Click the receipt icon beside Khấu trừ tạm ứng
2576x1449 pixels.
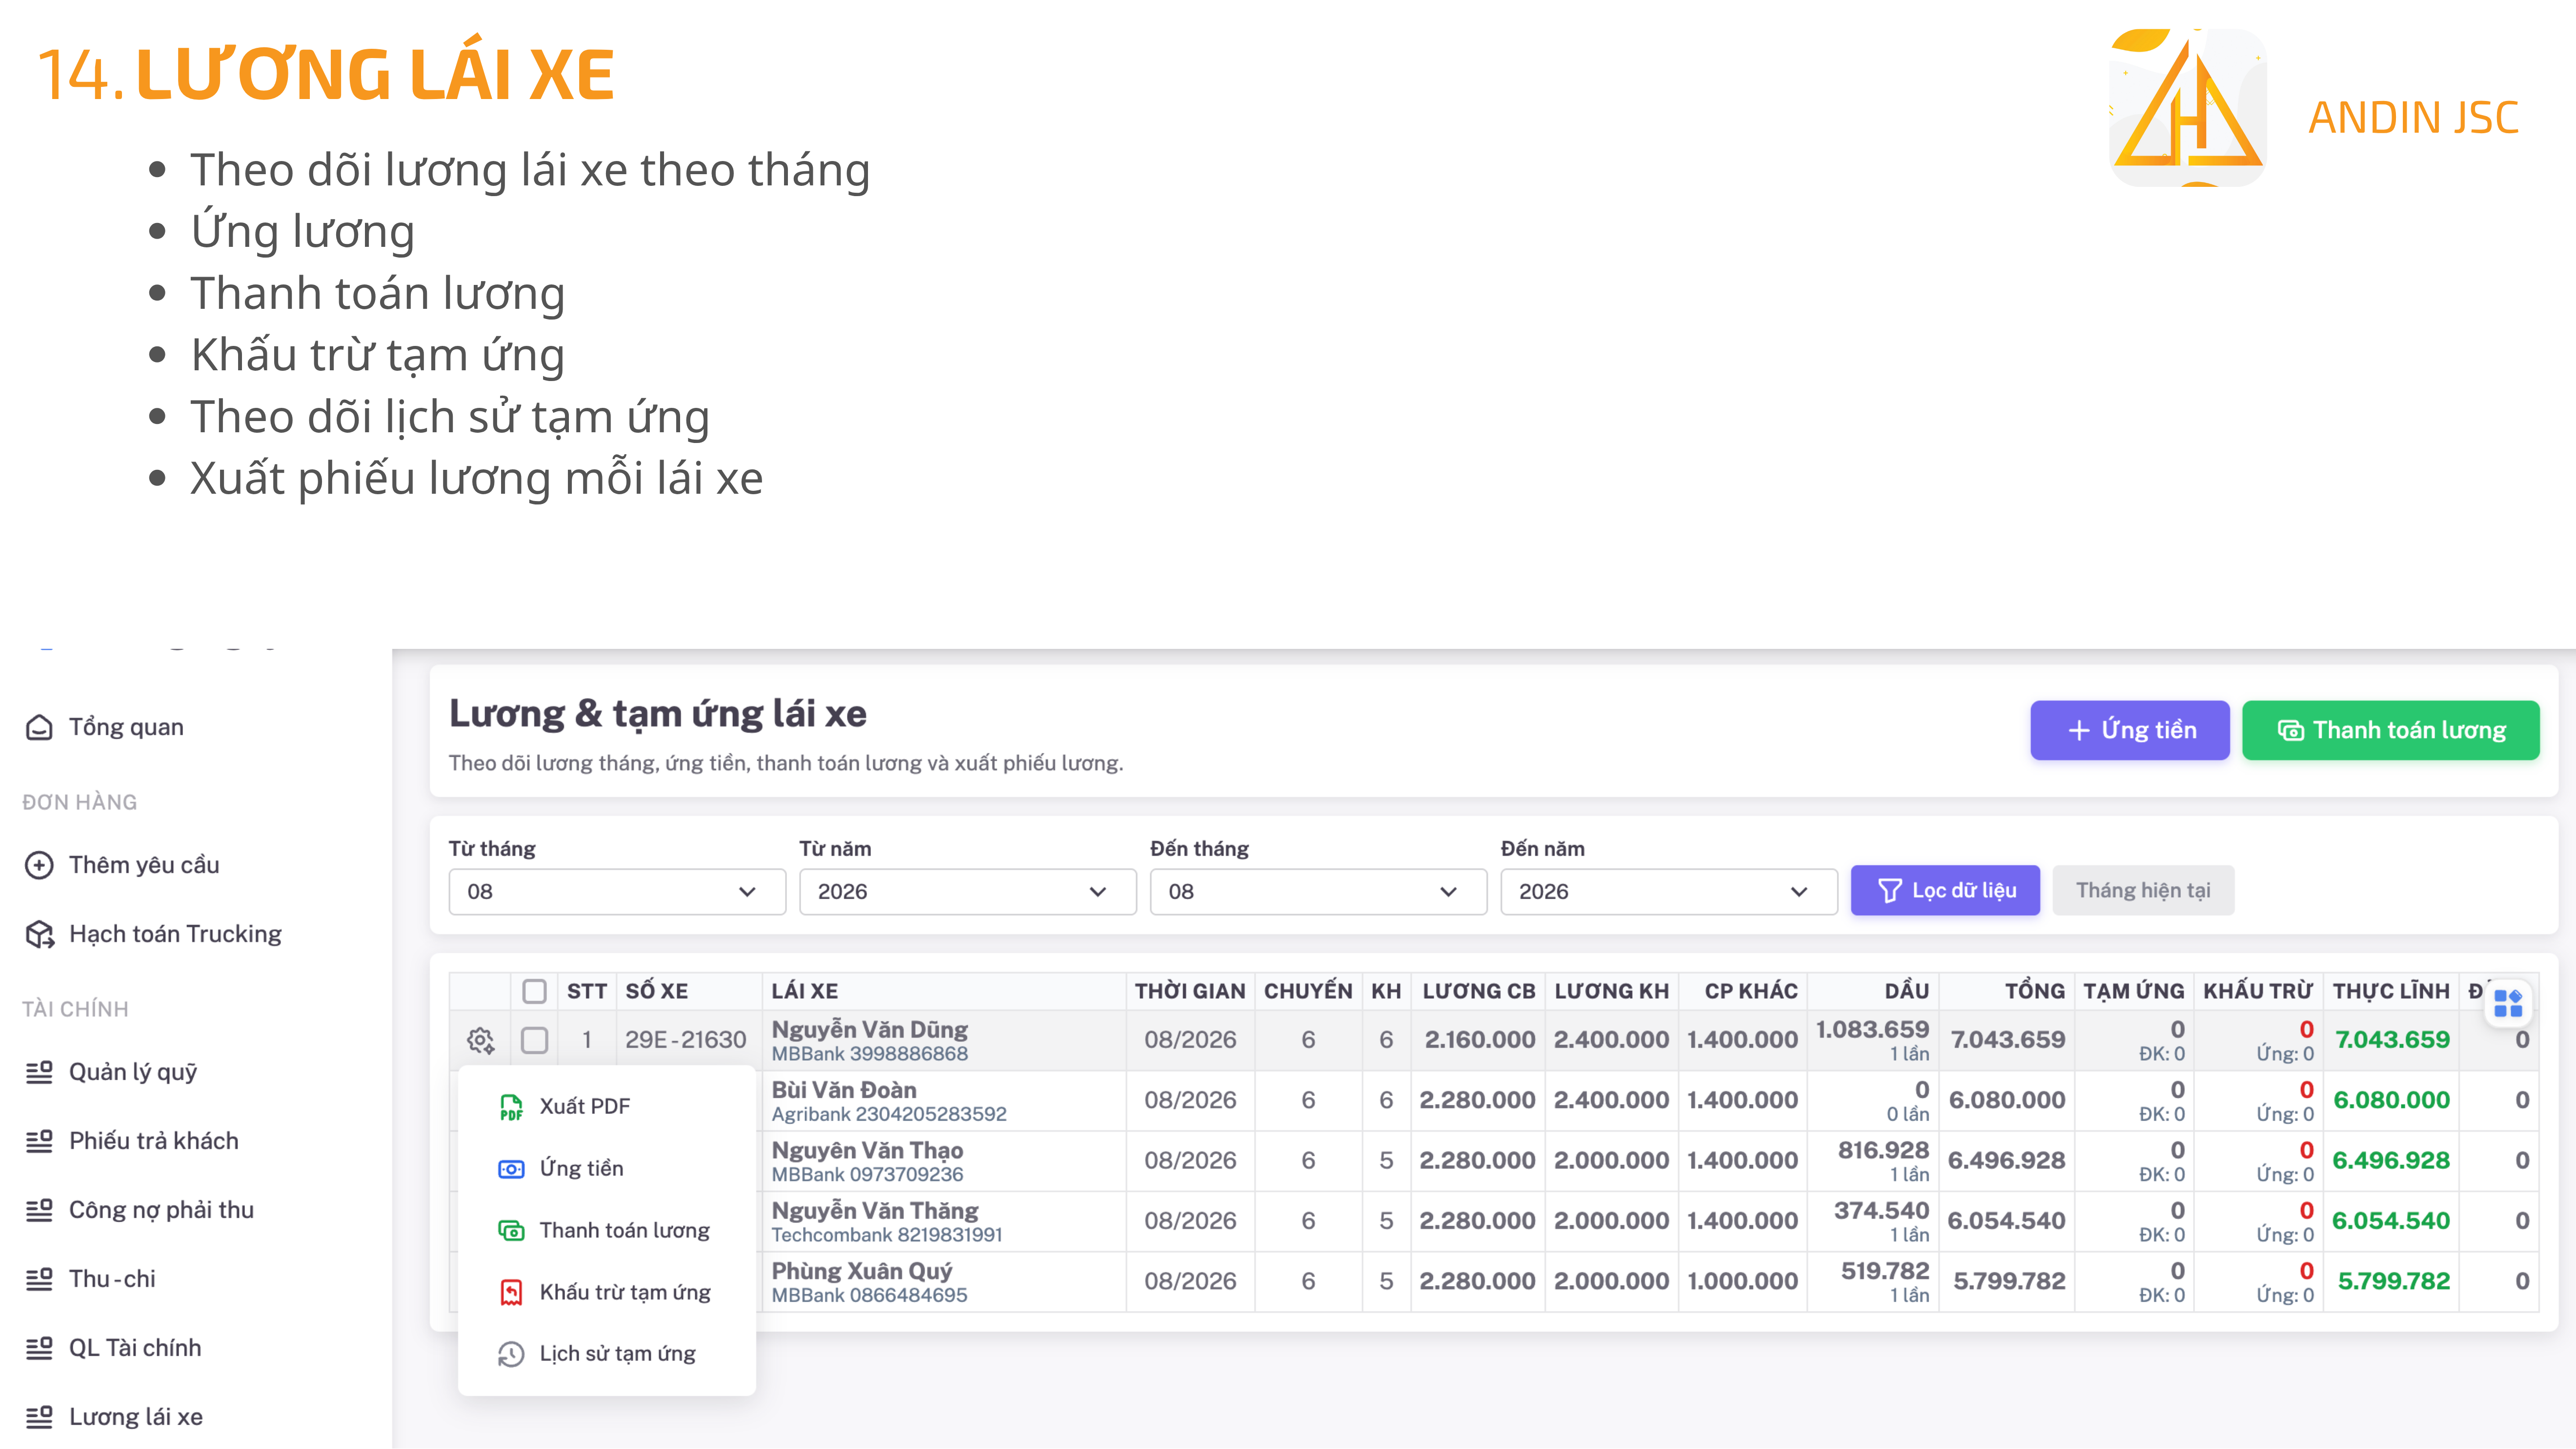click(x=511, y=1292)
